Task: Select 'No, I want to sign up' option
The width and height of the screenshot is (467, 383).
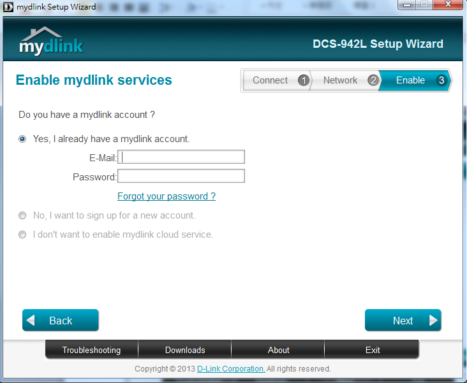Action: [x=22, y=215]
